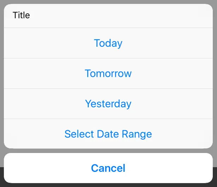Tap the row below the Title header
Screen dimensions: 217x187
pyautogui.click(x=108, y=43)
